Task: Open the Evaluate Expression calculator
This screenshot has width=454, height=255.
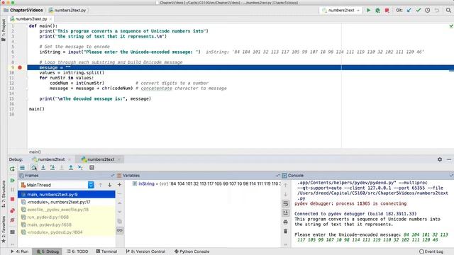Action: click(x=92, y=167)
